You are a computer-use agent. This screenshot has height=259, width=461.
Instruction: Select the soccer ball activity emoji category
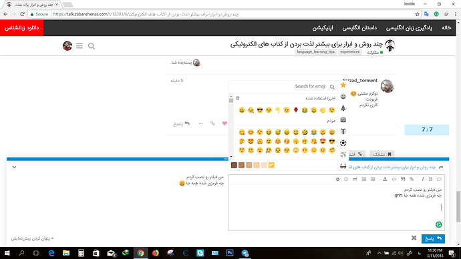click(x=343, y=143)
